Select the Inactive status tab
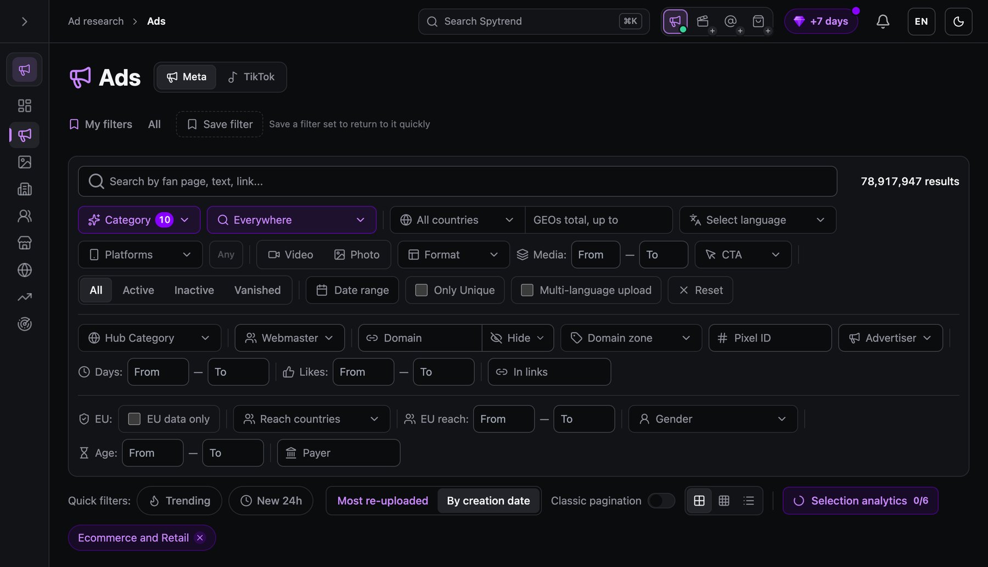Screen dimensions: 988x567 click(x=194, y=290)
